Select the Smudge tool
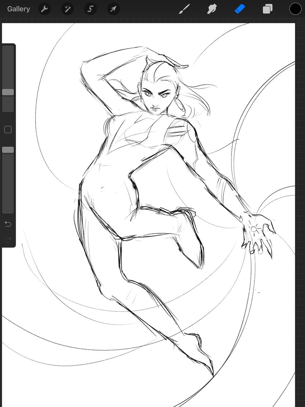The width and height of the screenshot is (305, 407). (x=212, y=9)
